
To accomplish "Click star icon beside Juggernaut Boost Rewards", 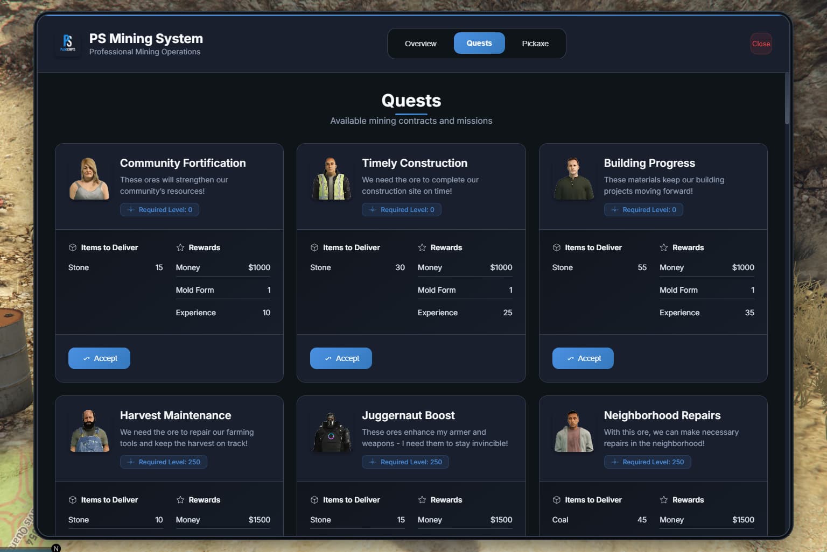I will [x=422, y=500].
